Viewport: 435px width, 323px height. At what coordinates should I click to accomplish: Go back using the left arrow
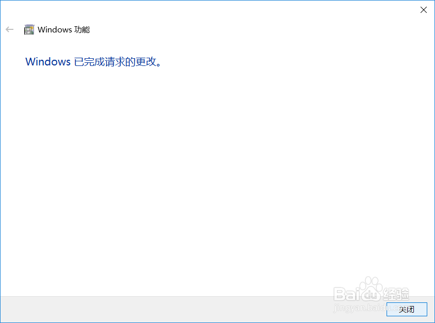point(9,29)
